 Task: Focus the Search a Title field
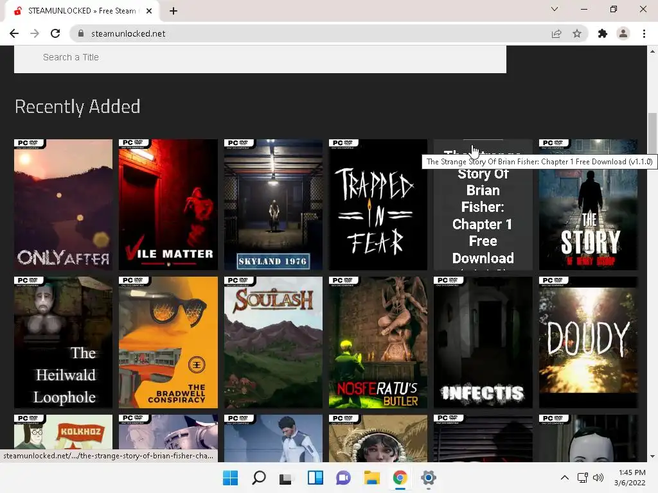[x=260, y=58]
